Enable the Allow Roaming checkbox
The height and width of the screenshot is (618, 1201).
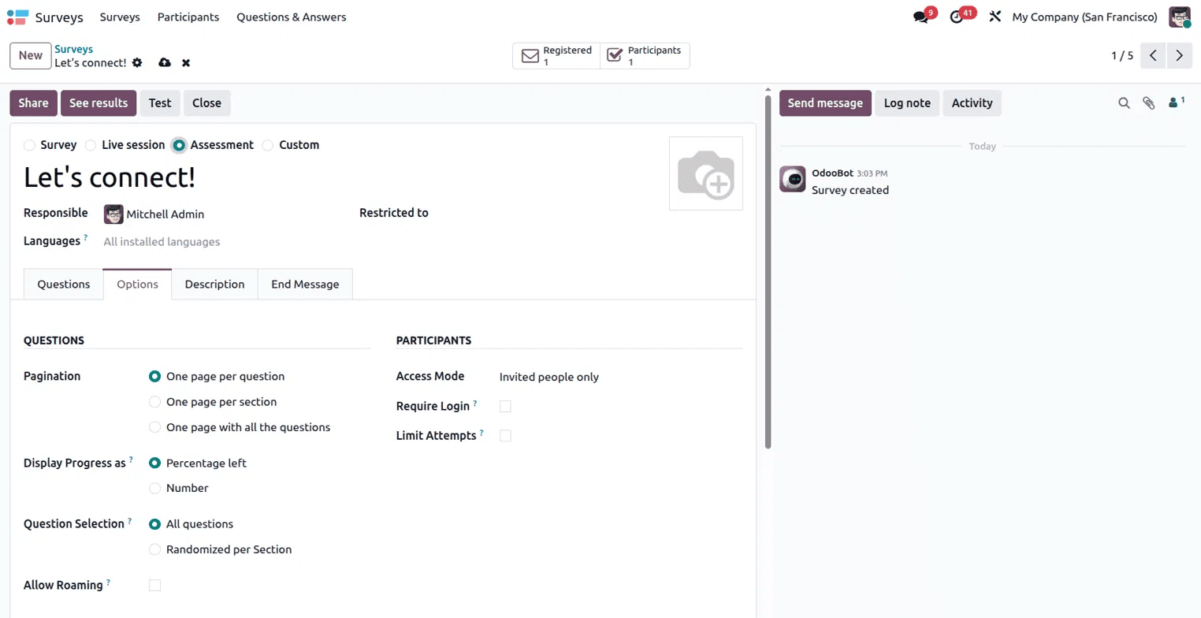154,585
